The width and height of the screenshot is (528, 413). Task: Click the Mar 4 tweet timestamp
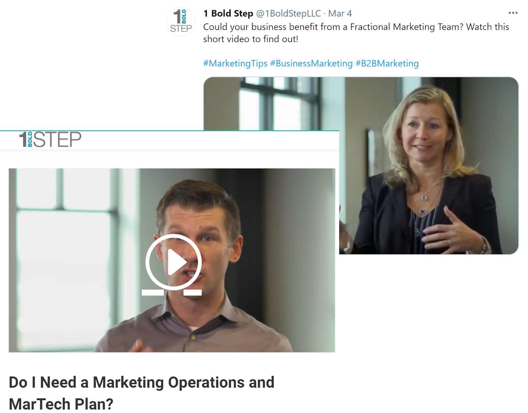click(340, 14)
